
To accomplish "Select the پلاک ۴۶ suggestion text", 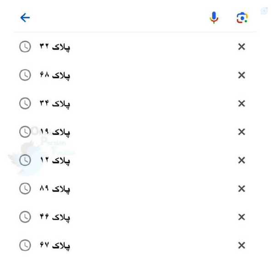I will (x=55, y=217).
